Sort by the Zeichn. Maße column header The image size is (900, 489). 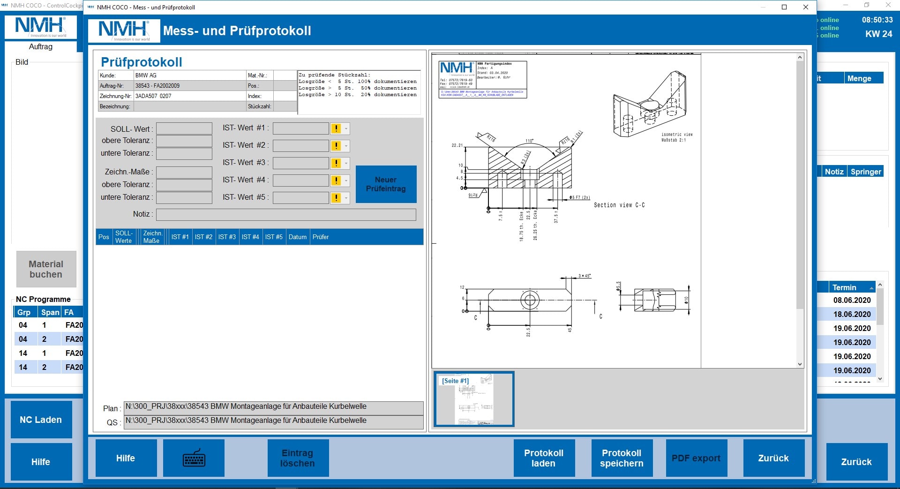coord(152,237)
